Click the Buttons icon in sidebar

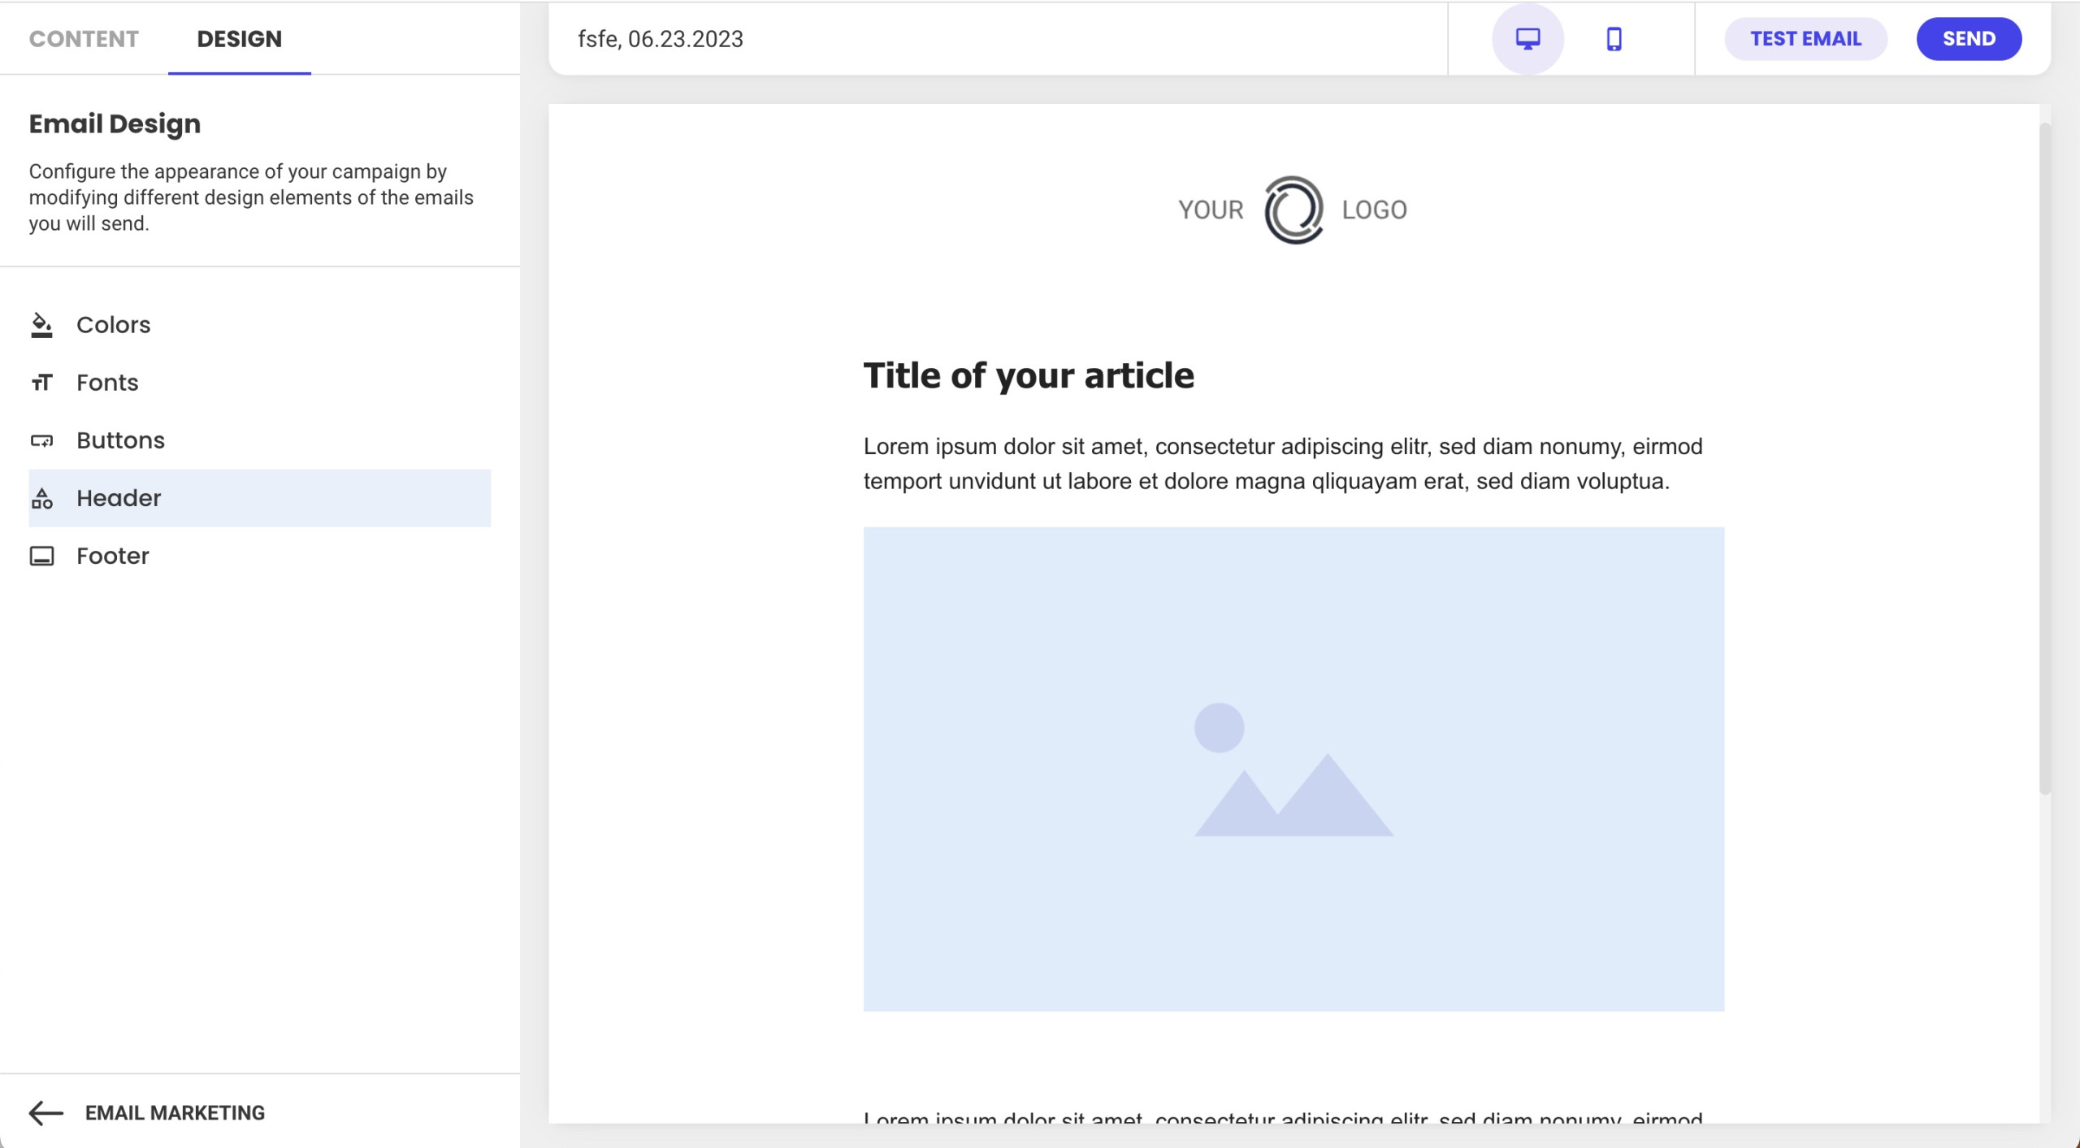point(41,441)
